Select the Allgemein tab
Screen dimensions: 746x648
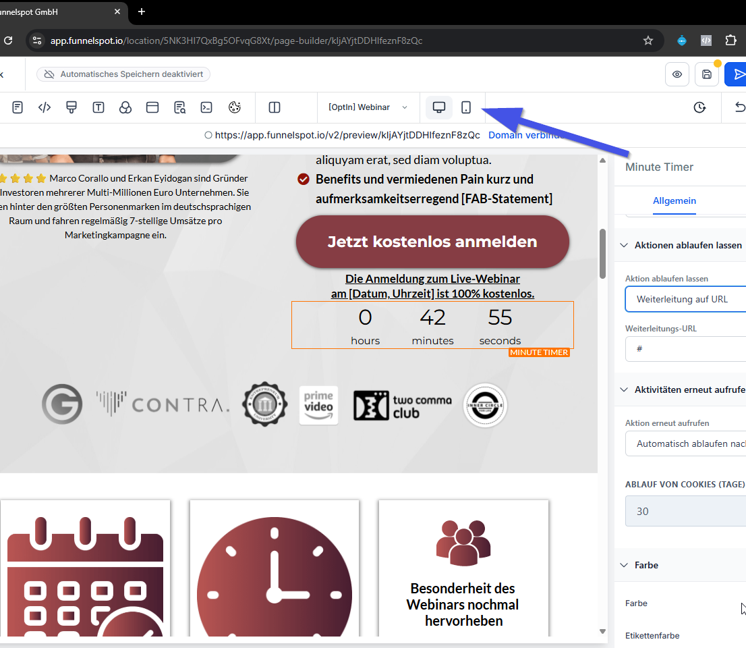click(674, 201)
